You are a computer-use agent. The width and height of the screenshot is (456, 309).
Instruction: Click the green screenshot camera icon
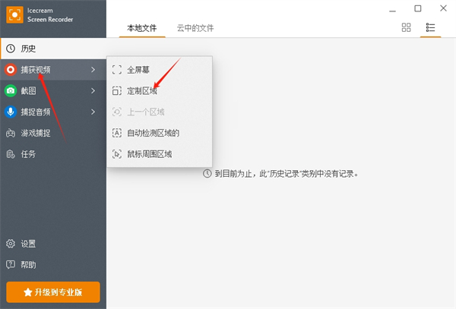pyautogui.click(x=11, y=91)
